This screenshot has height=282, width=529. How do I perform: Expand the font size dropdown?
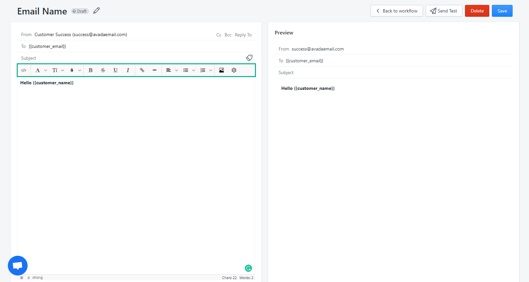point(58,70)
